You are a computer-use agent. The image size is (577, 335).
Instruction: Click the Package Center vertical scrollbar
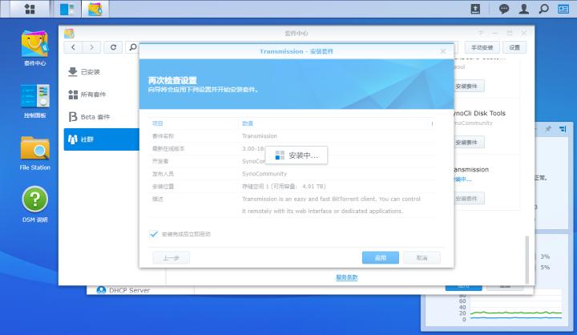coord(527,260)
